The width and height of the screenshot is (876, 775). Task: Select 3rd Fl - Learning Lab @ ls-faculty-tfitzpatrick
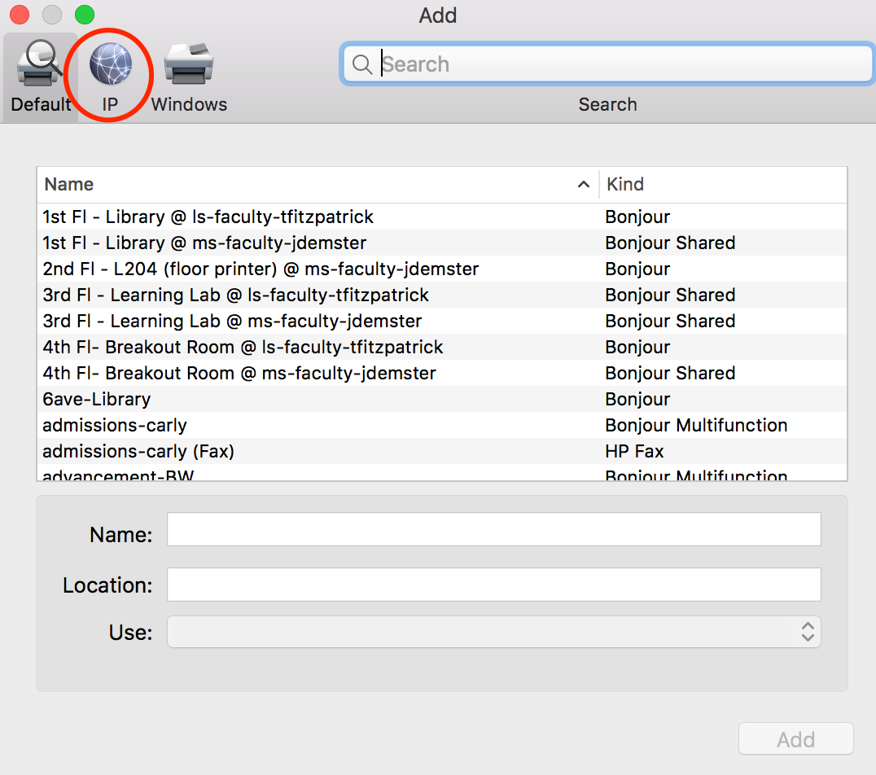pos(236,295)
